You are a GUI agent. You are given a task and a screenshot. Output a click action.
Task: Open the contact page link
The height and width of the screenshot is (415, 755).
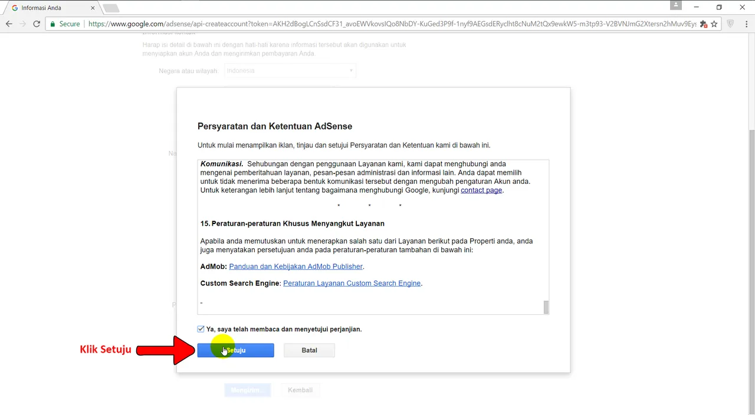(481, 190)
